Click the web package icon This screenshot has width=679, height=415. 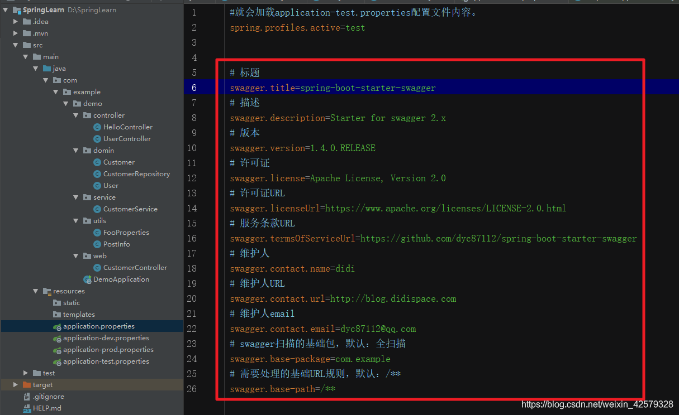pos(87,256)
